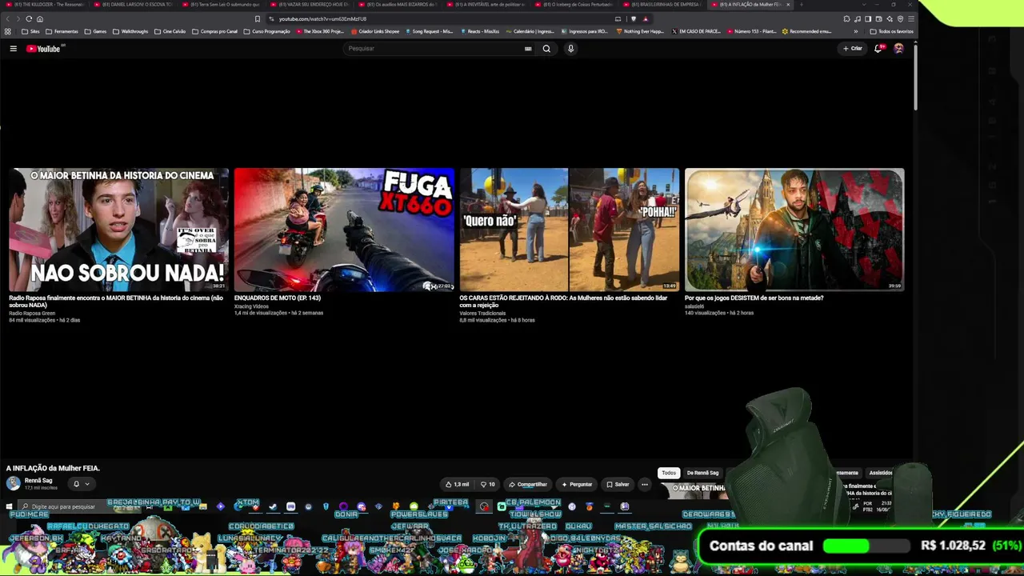1024x576 pixels.
Task: Dislike the video (10)
Action: 487,484
